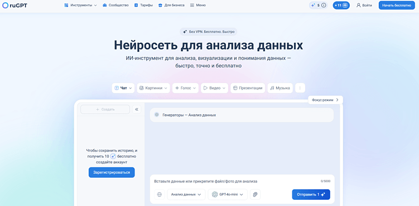Click the ruGPT logo

coord(15,6)
